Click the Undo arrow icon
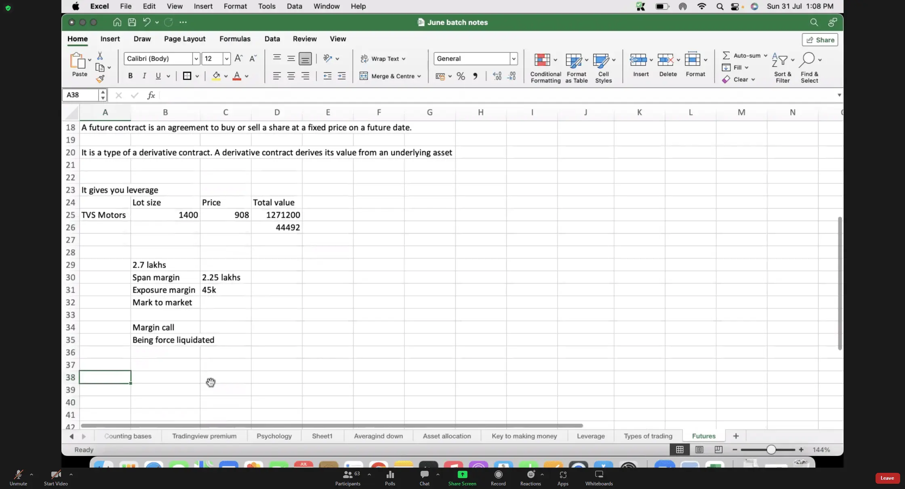Image resolution: width=905 pixels, height=489 pixels. point(147,22)
